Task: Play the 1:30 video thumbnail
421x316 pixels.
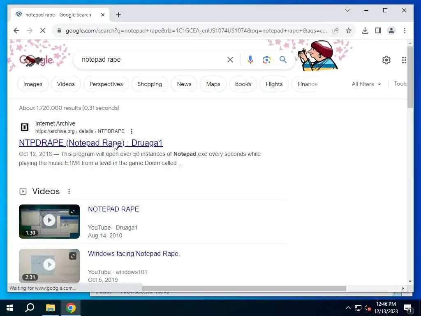Action: (49, 221)
